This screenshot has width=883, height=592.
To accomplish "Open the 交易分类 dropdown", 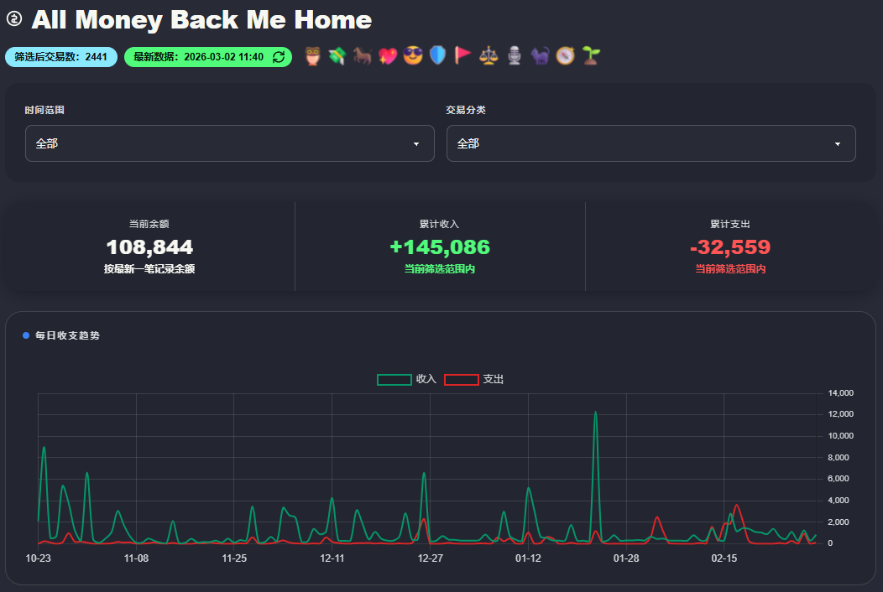I will 650,143.
